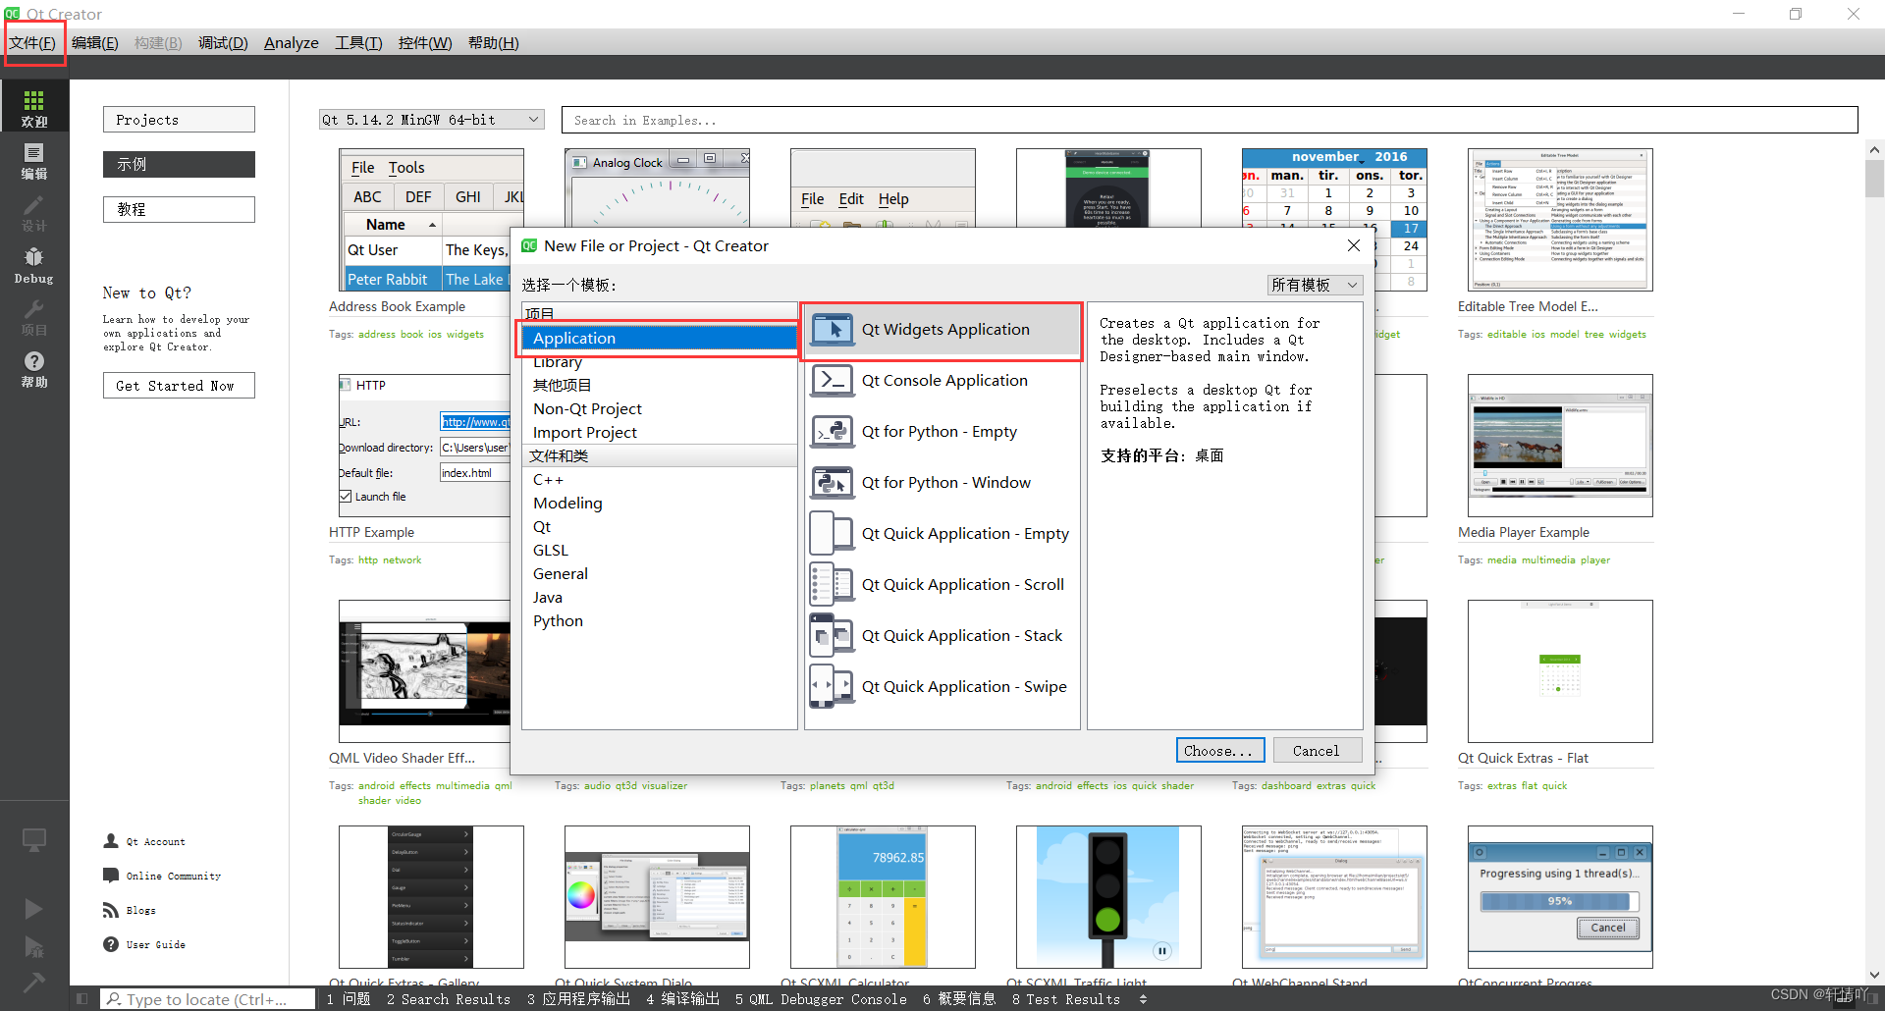Viewport: 1885px width, 1011px height.
Task: Open the Design (设计) mode icon
Action: click(33, 212)
